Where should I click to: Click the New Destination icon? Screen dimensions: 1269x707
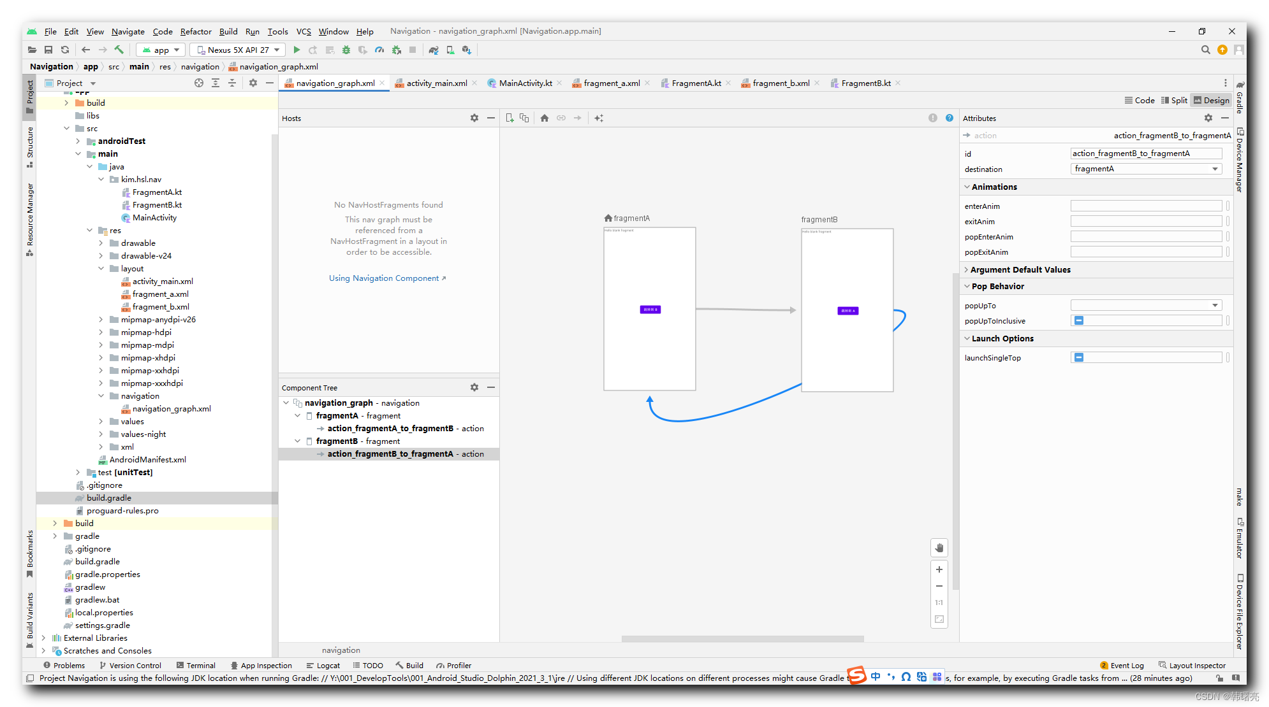[510, 118]
